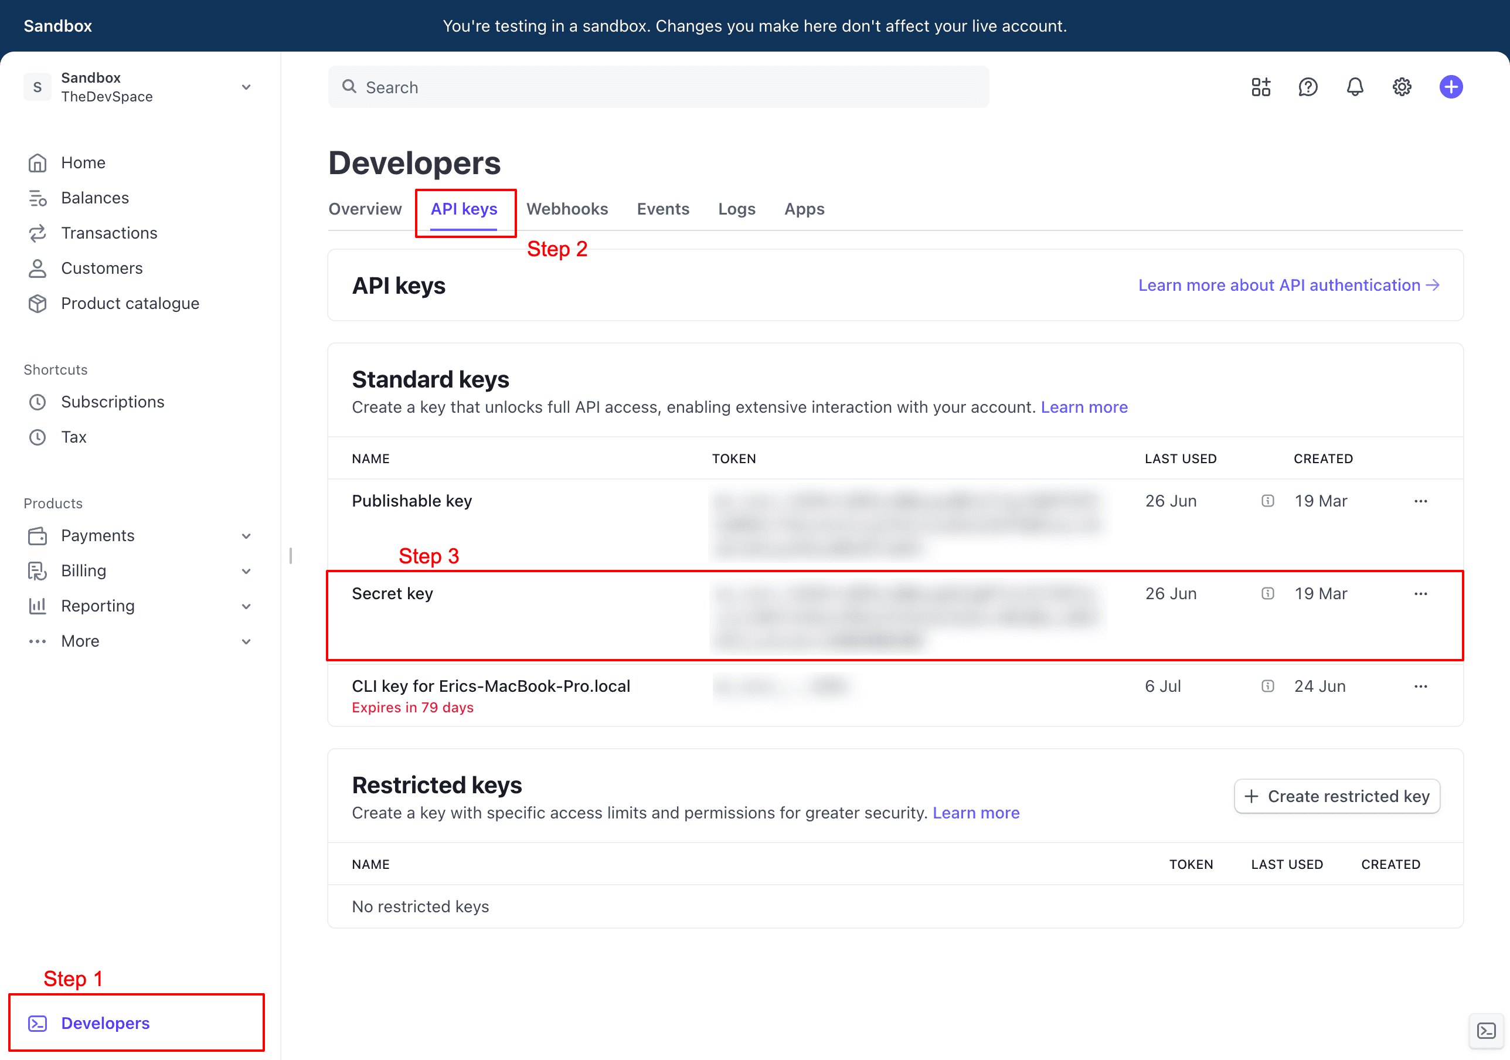Open the overflow menu for Publishable key
1510x1060 pixels.
tap(1420, 501)
